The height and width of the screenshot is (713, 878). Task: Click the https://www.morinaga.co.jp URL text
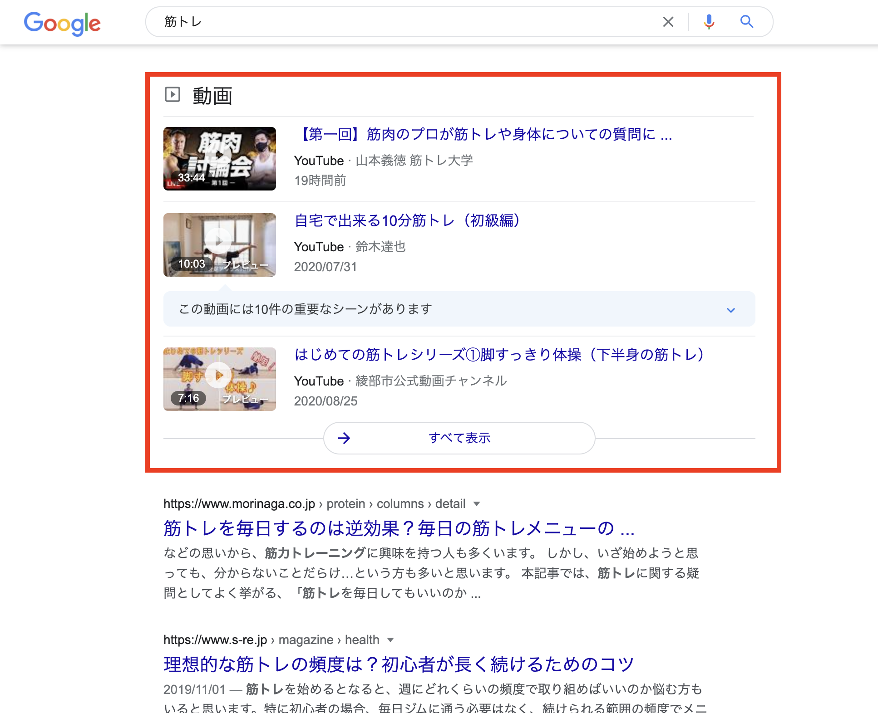click(x=239, y=504)
